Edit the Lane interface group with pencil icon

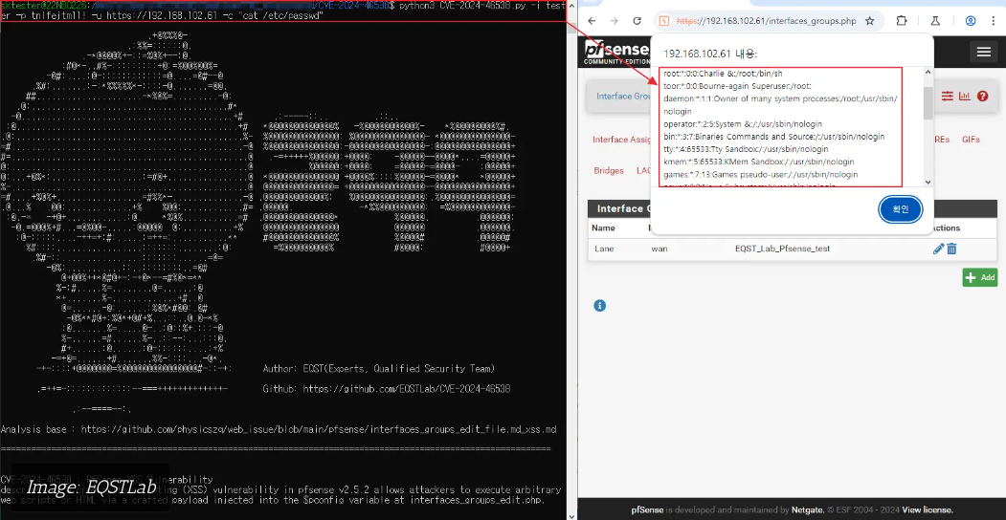938,249
